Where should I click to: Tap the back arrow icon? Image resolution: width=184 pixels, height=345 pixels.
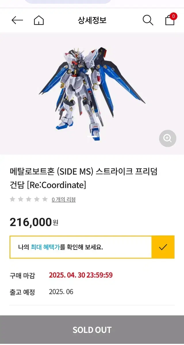tap(17, 20)
